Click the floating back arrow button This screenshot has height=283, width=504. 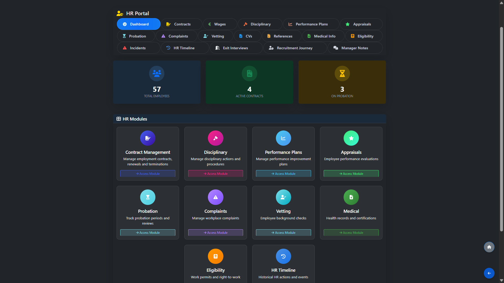(489, 273)
